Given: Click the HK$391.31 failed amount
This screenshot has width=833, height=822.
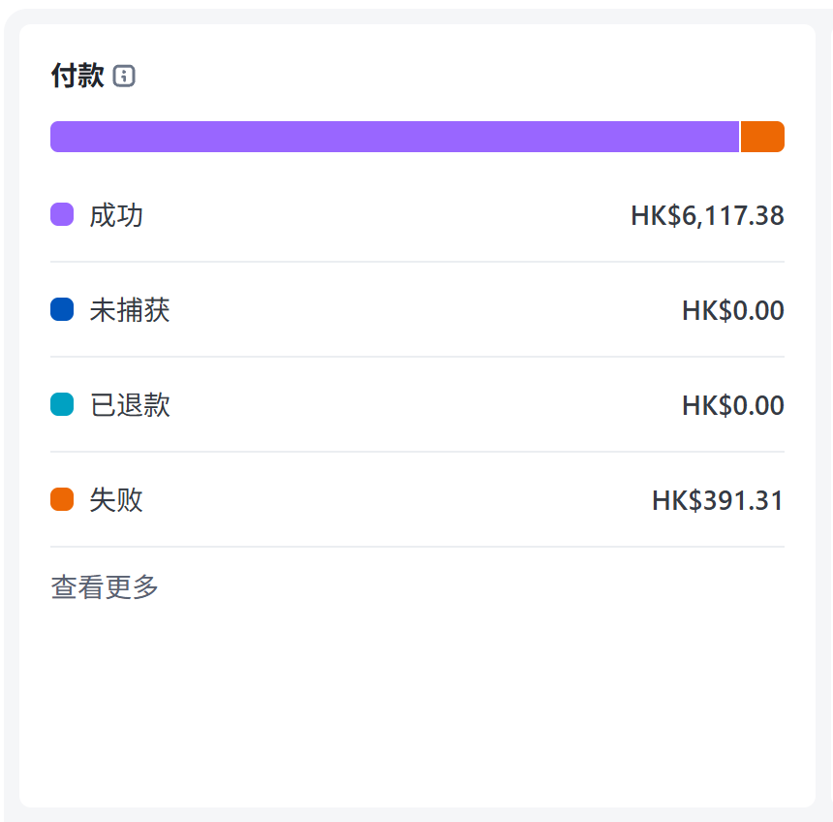Looking at the screenshot, I should pyautogui.click(x=718, y=500).
